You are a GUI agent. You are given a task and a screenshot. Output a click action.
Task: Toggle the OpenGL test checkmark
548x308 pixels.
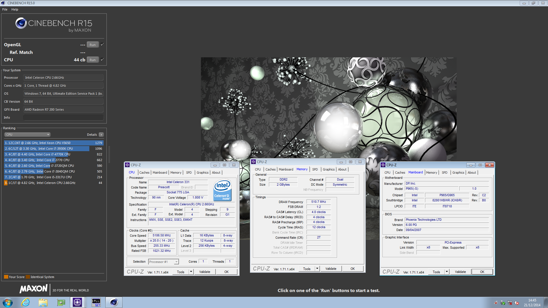pyautogui.click(x=102, y=44)
